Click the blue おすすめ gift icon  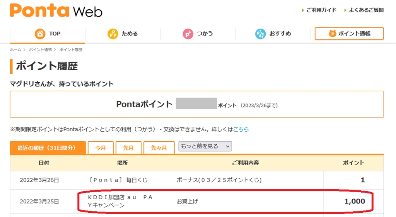[x=260, y=34]
